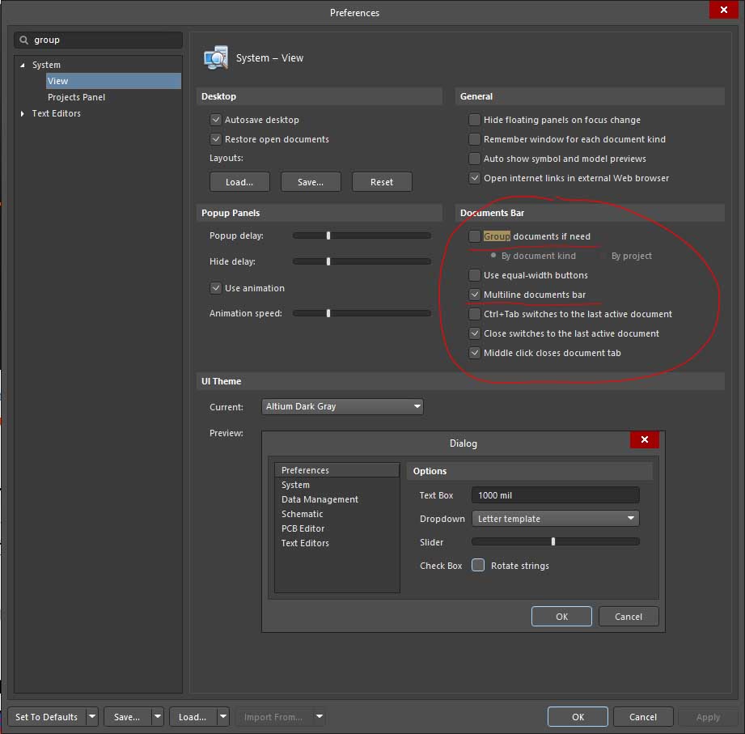Select View under System
Screen dimensions: 745x734
click(58, 81)
